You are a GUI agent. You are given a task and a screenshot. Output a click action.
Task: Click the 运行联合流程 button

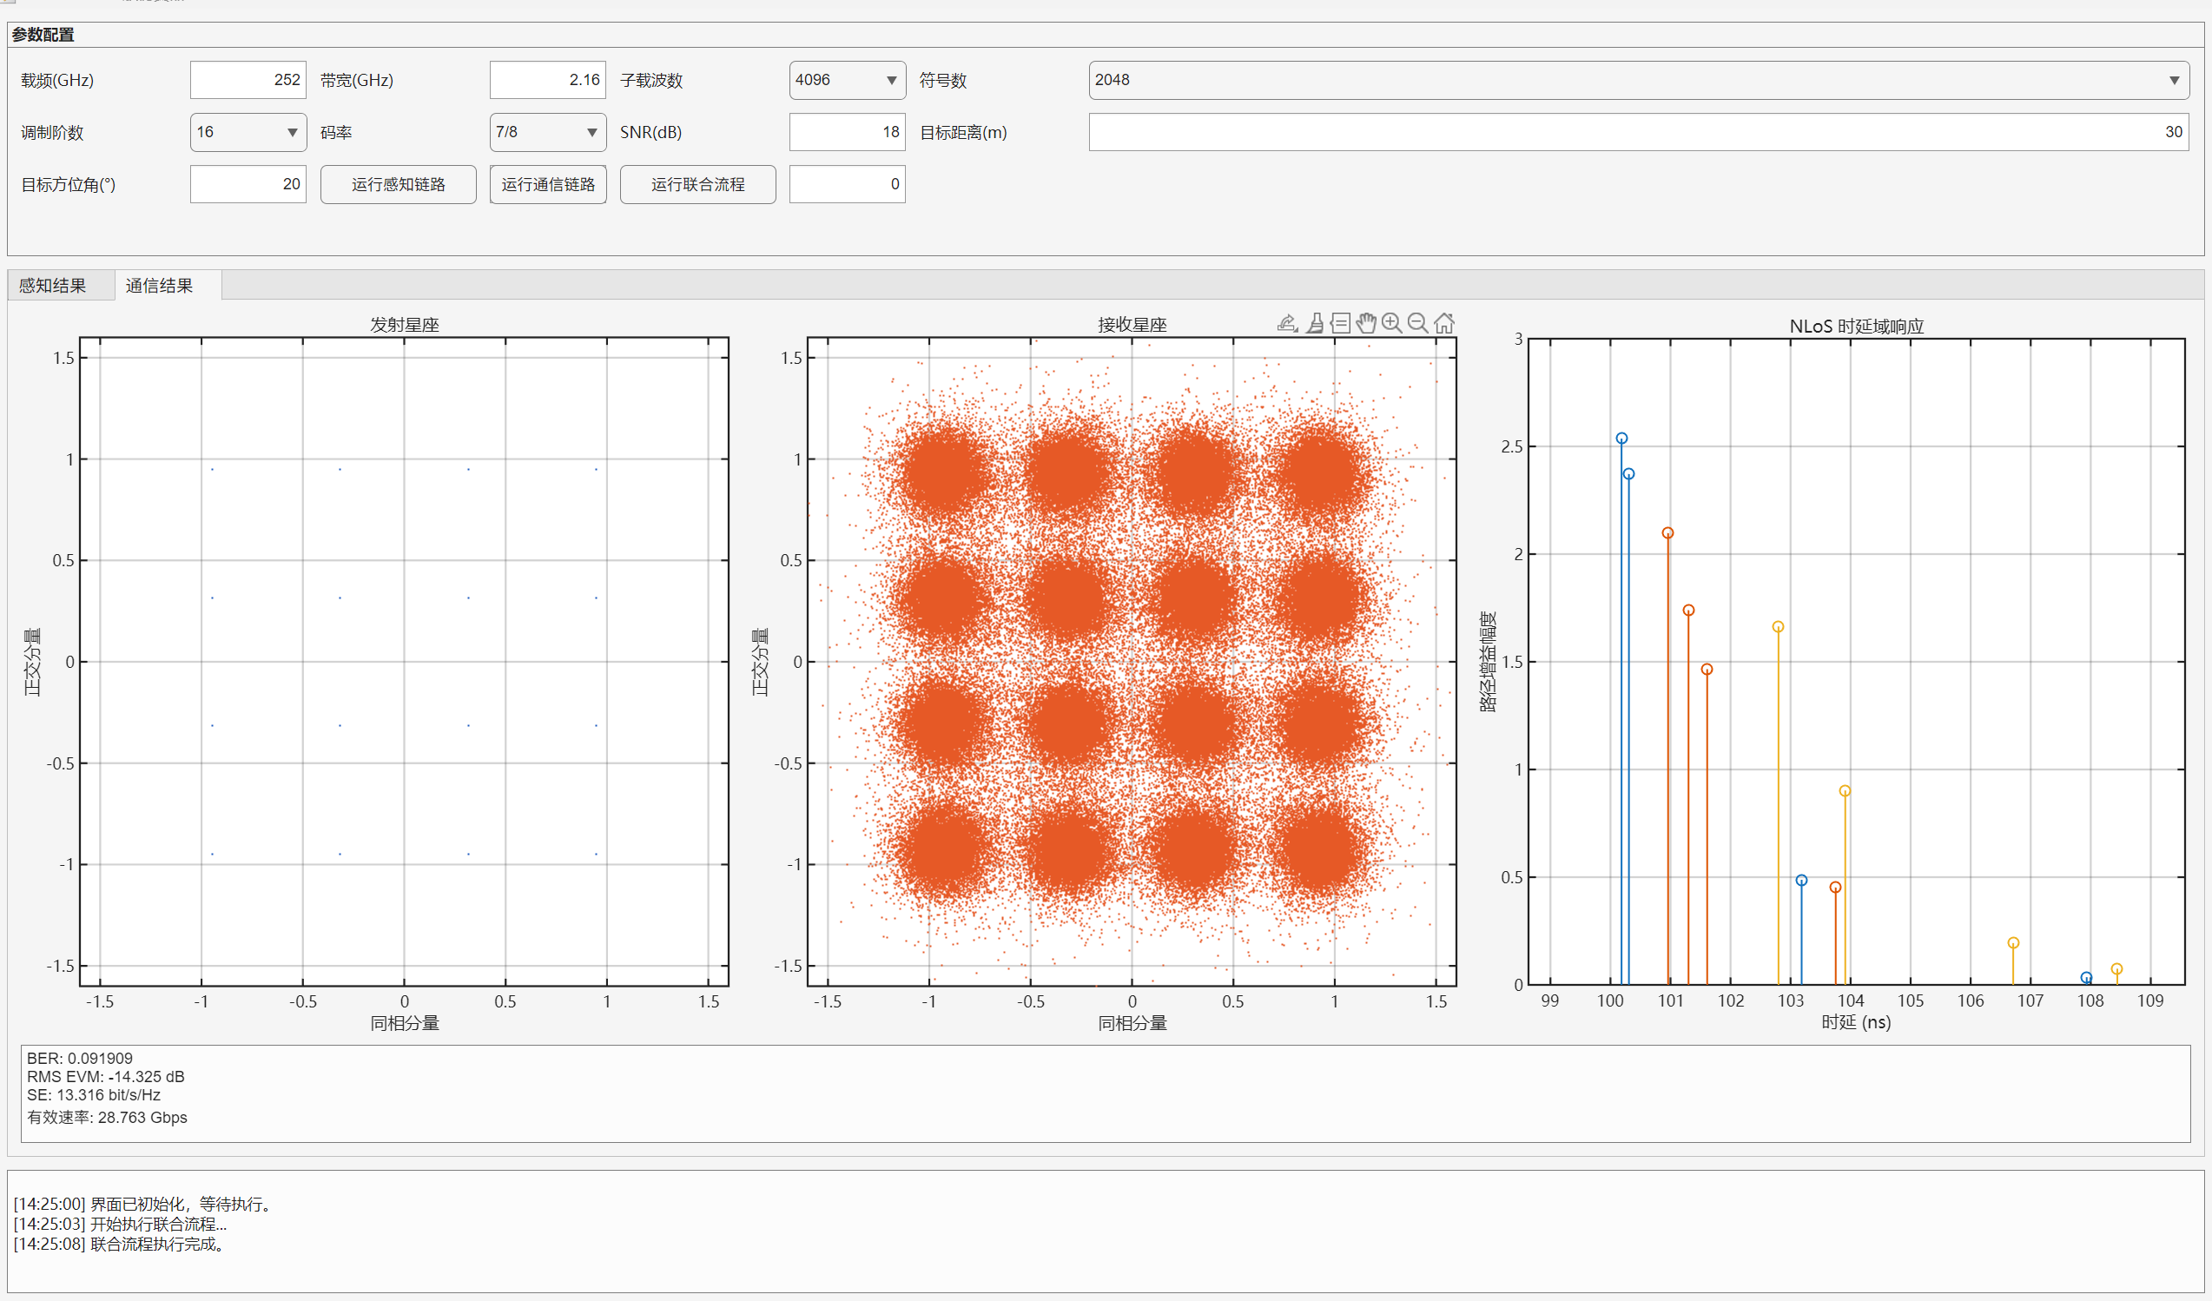coord(698,184)
